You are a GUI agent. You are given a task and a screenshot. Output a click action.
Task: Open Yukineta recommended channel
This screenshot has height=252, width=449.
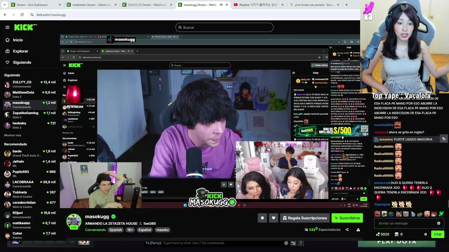click(30, 194)
